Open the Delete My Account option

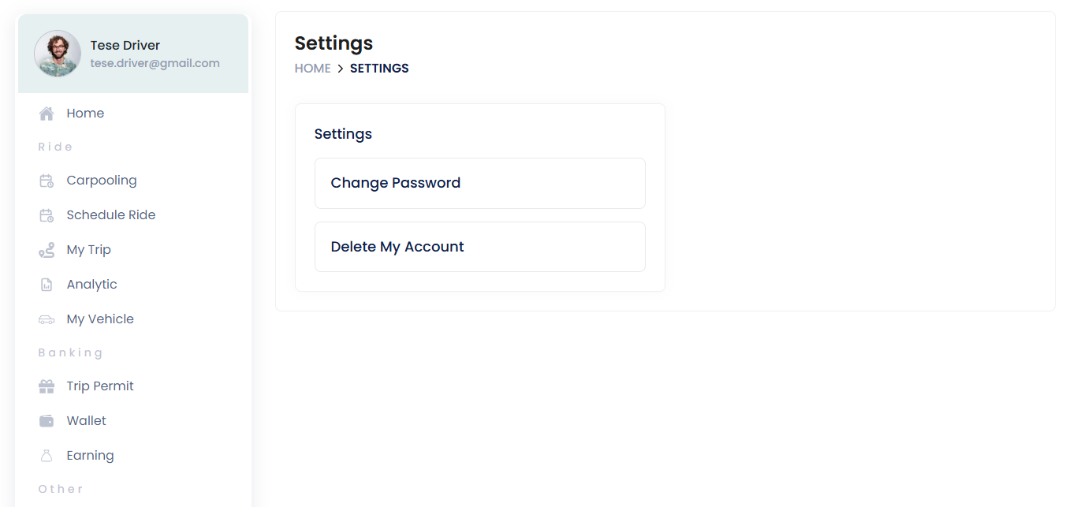[480, 247]
